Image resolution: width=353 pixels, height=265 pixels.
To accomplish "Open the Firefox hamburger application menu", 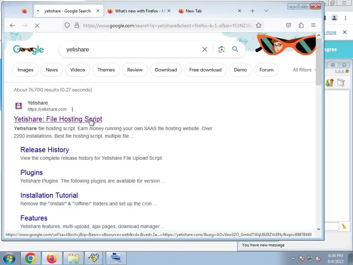I will [313, 25].
